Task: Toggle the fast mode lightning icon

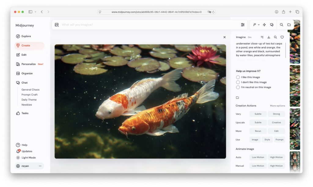Action: pyautogui.click(x=264, y=25)
